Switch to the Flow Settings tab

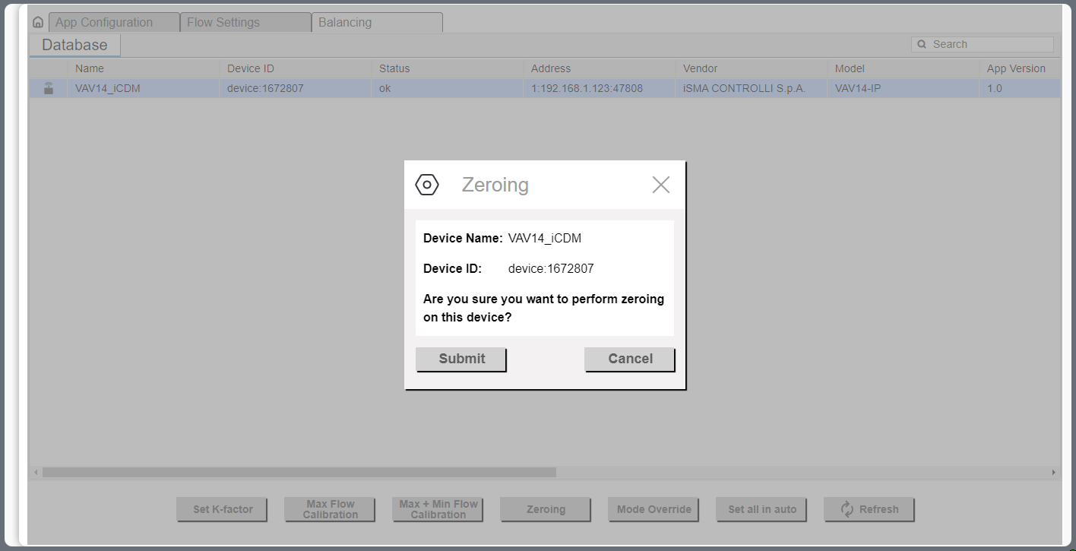(245, 23)
